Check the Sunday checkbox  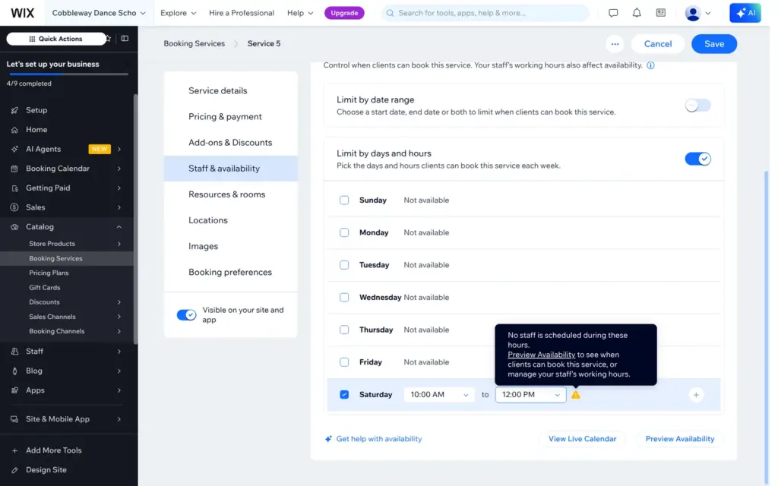click(x=344, y=200)
